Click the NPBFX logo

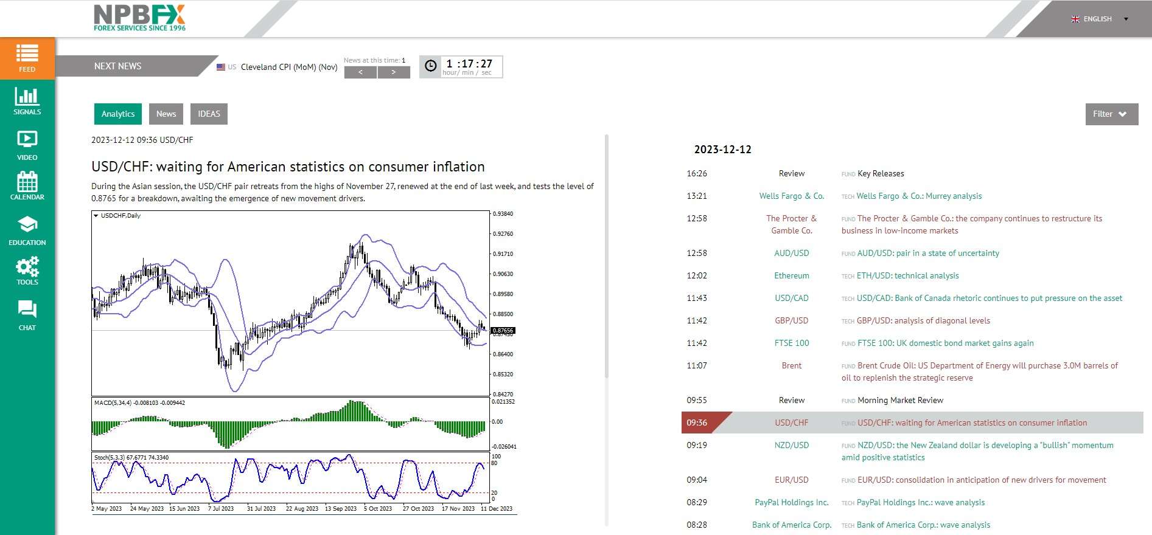click(139, 18)
